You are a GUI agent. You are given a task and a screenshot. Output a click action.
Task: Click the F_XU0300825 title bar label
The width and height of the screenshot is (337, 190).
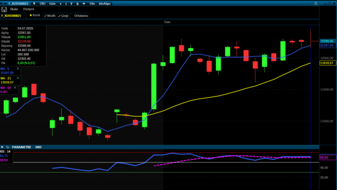tap(18, 4)
